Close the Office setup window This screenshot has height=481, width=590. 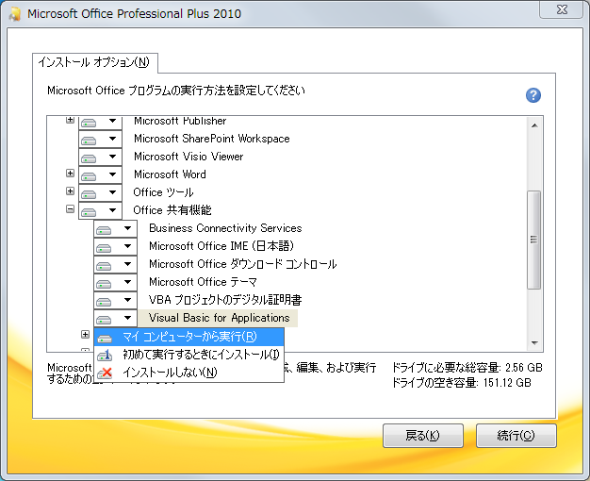click(x=562, y=9)
